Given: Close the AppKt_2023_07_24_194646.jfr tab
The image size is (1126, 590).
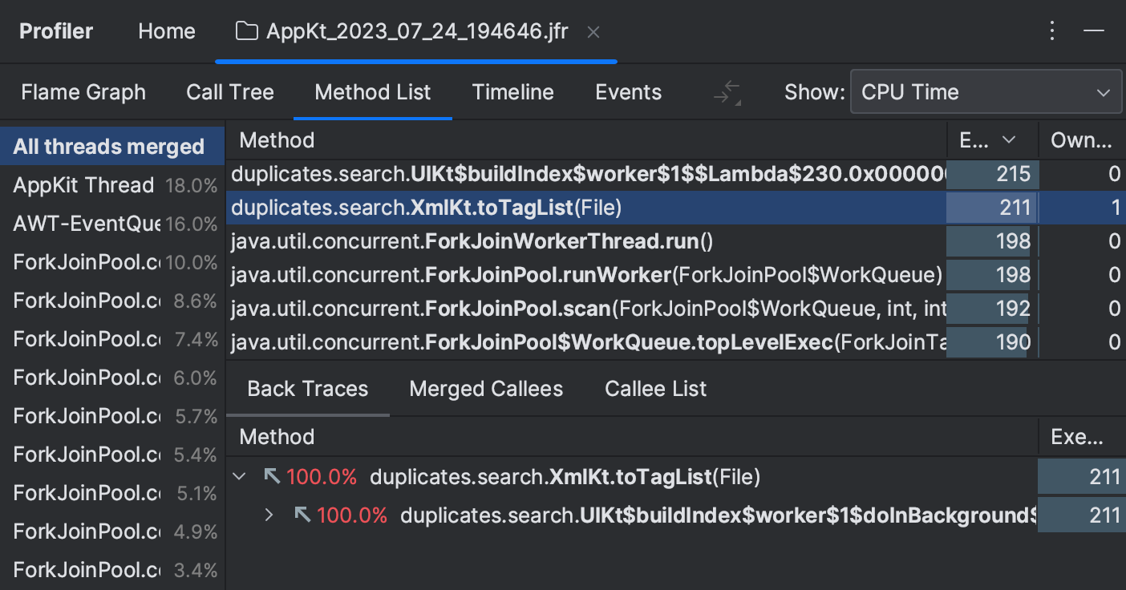Looking at the screenshot, I should click(x=593, y=32).
